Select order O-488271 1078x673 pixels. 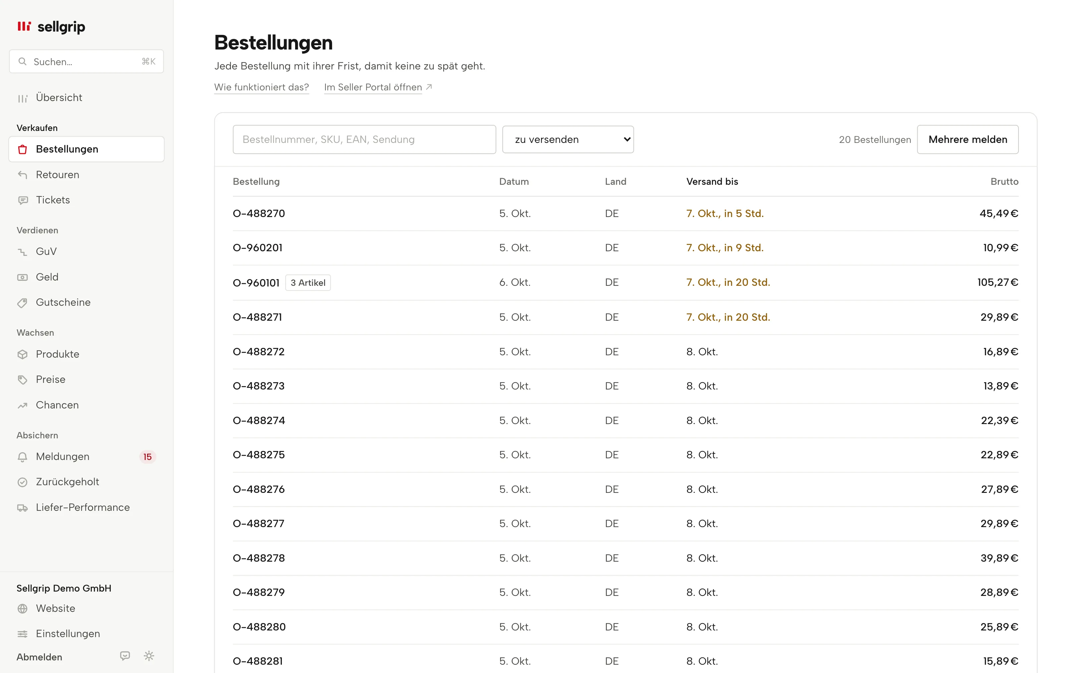[x=258, y=317]
